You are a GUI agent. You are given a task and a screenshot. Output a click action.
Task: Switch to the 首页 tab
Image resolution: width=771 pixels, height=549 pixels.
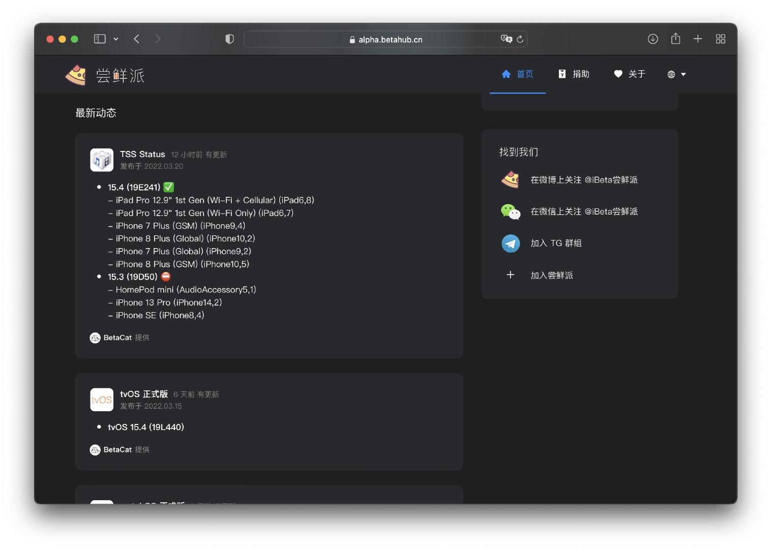coord(518,74)
